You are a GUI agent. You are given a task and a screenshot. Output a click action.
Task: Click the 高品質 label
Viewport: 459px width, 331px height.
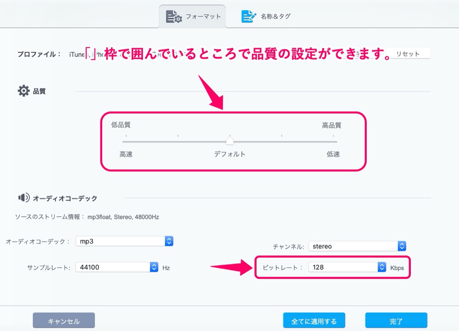tap(332, 125)
